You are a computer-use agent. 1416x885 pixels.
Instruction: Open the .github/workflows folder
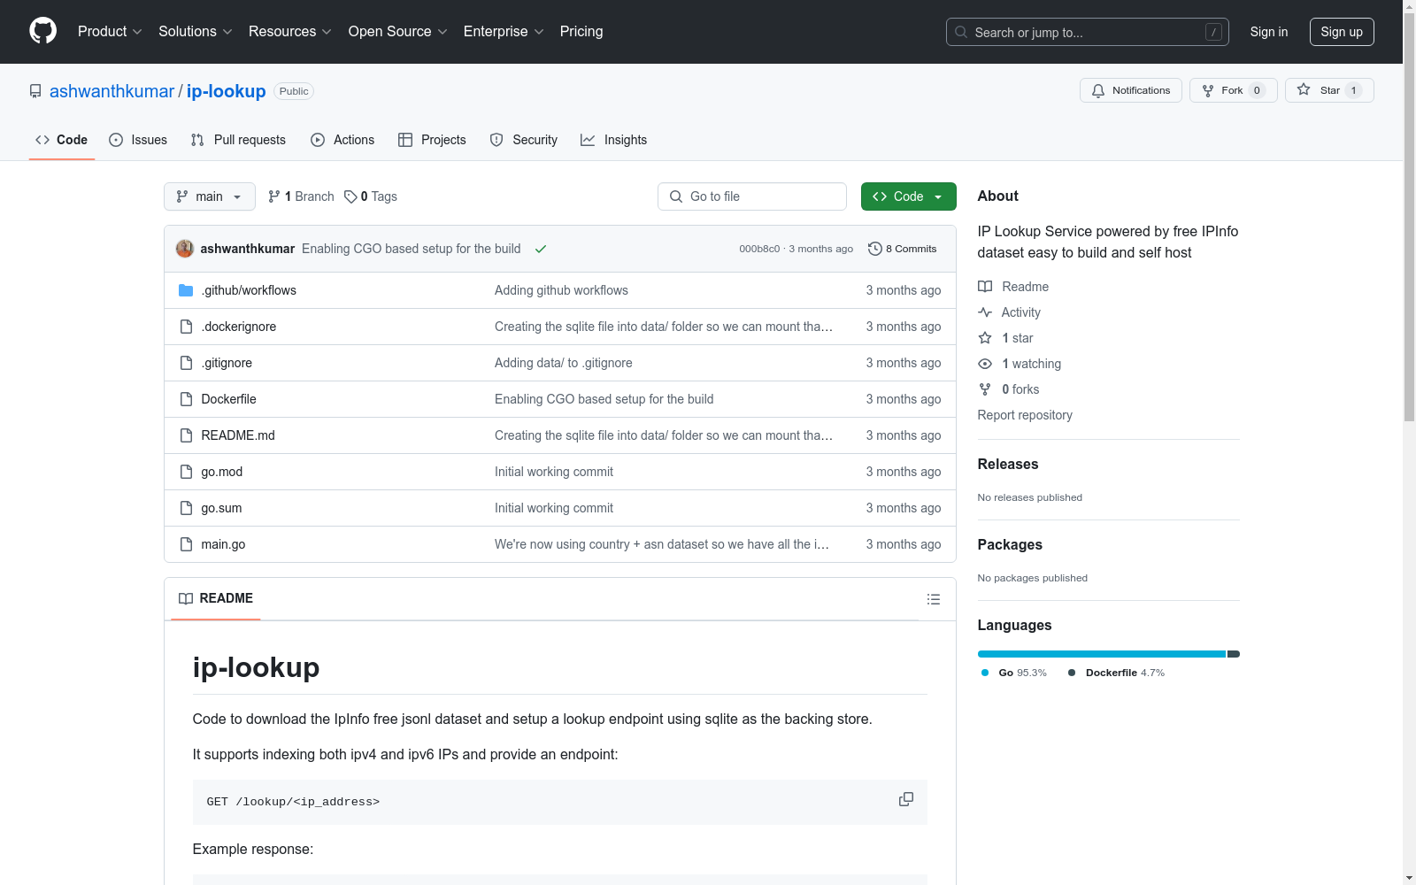click(x=249, y=290)
